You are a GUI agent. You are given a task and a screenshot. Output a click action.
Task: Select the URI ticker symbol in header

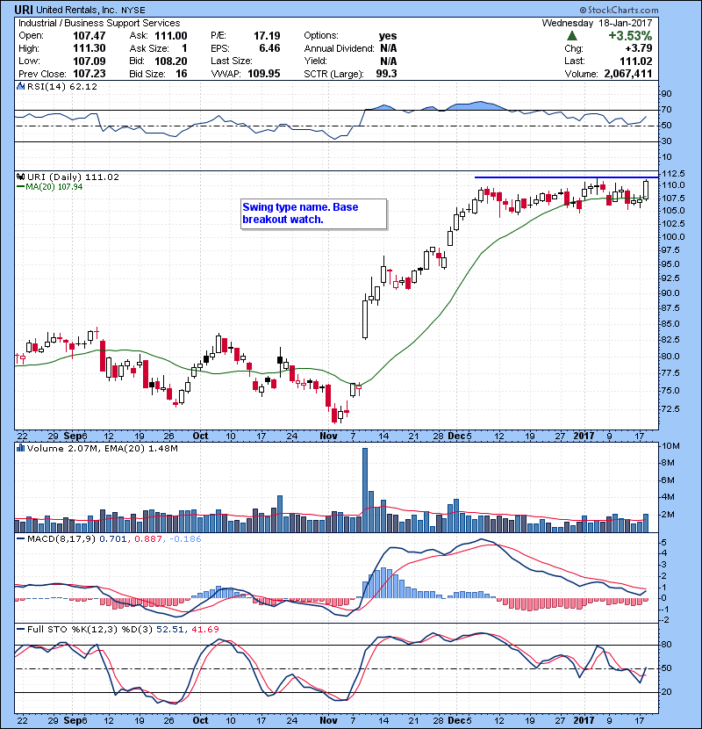coord(24,10)
